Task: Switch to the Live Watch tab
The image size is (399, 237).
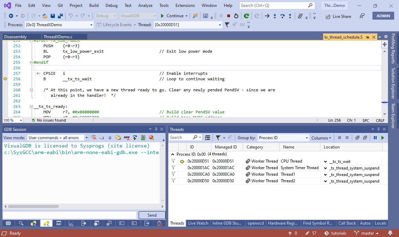Action: (x=198, y=223)
